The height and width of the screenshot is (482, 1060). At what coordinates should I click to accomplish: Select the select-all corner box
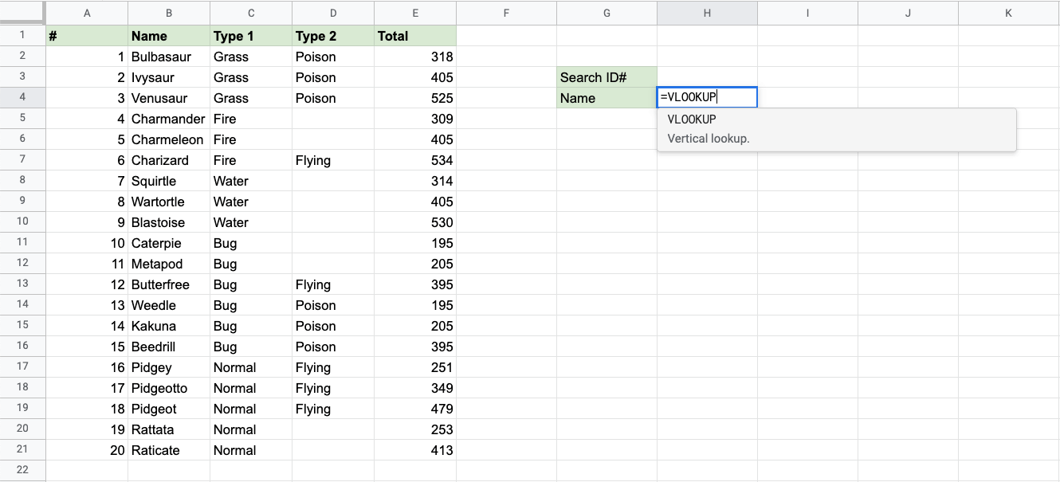click(22, 13)
